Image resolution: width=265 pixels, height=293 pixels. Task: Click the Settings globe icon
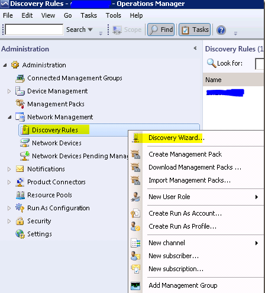point(20,234)
